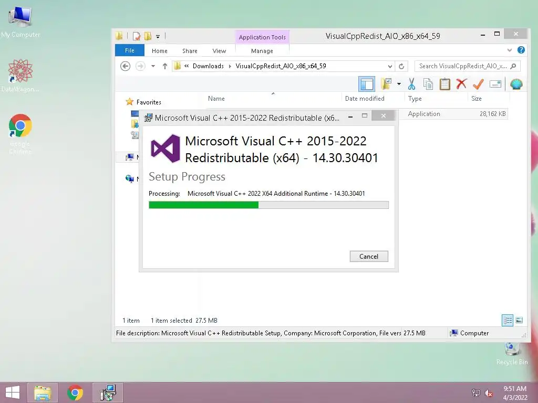Screen dimensions: 538x403
Task: Open the Manage ribbon tab
Action: pyautogui.click(x=262, y=51)
